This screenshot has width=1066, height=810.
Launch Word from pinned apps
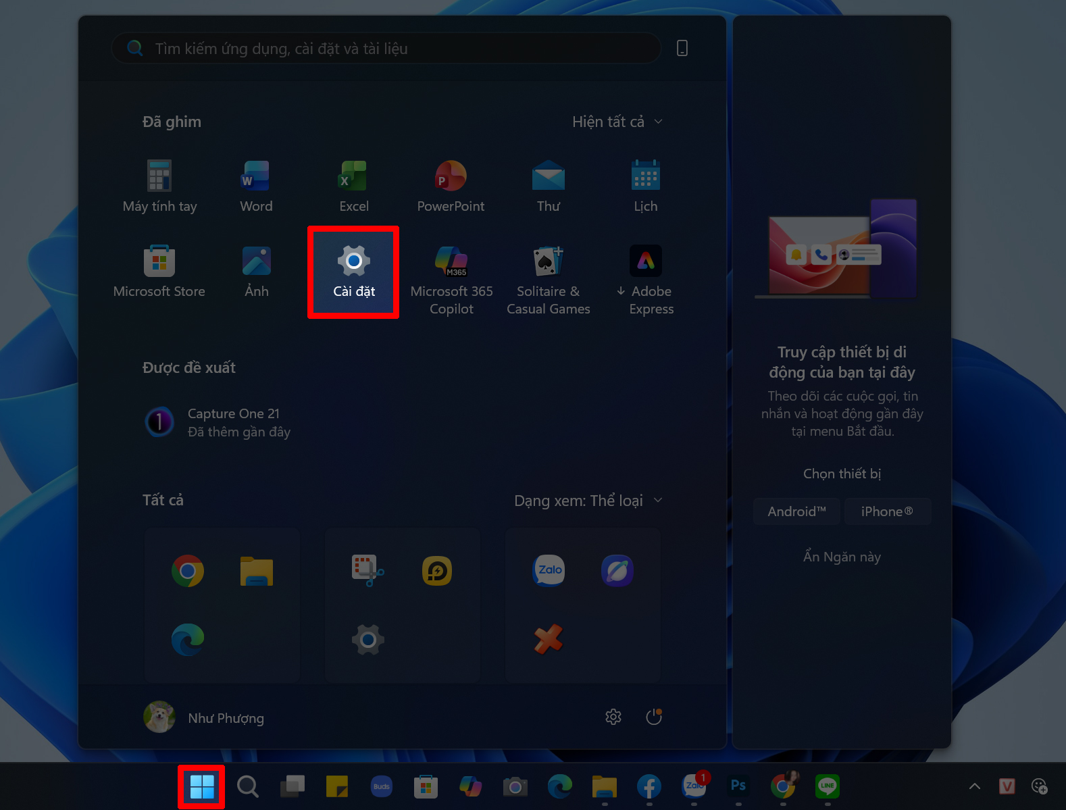point(256,187)
